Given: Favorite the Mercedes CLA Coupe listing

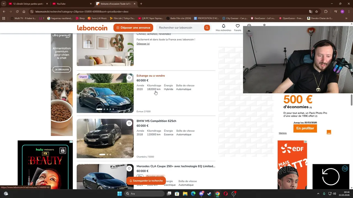Looking at the screenshot, I should [x=129, y=169].
